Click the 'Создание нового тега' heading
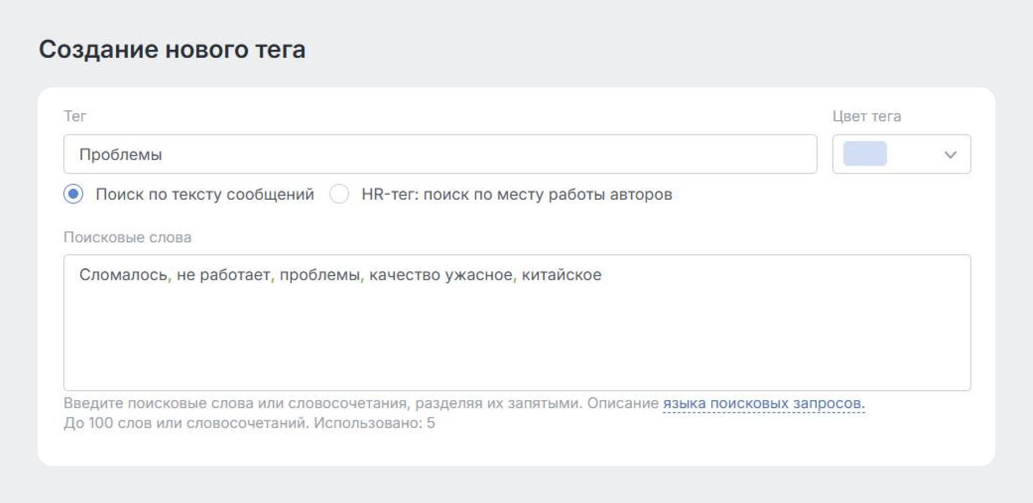The width and height of the screenshot is (1033, 503). (172, 49)
